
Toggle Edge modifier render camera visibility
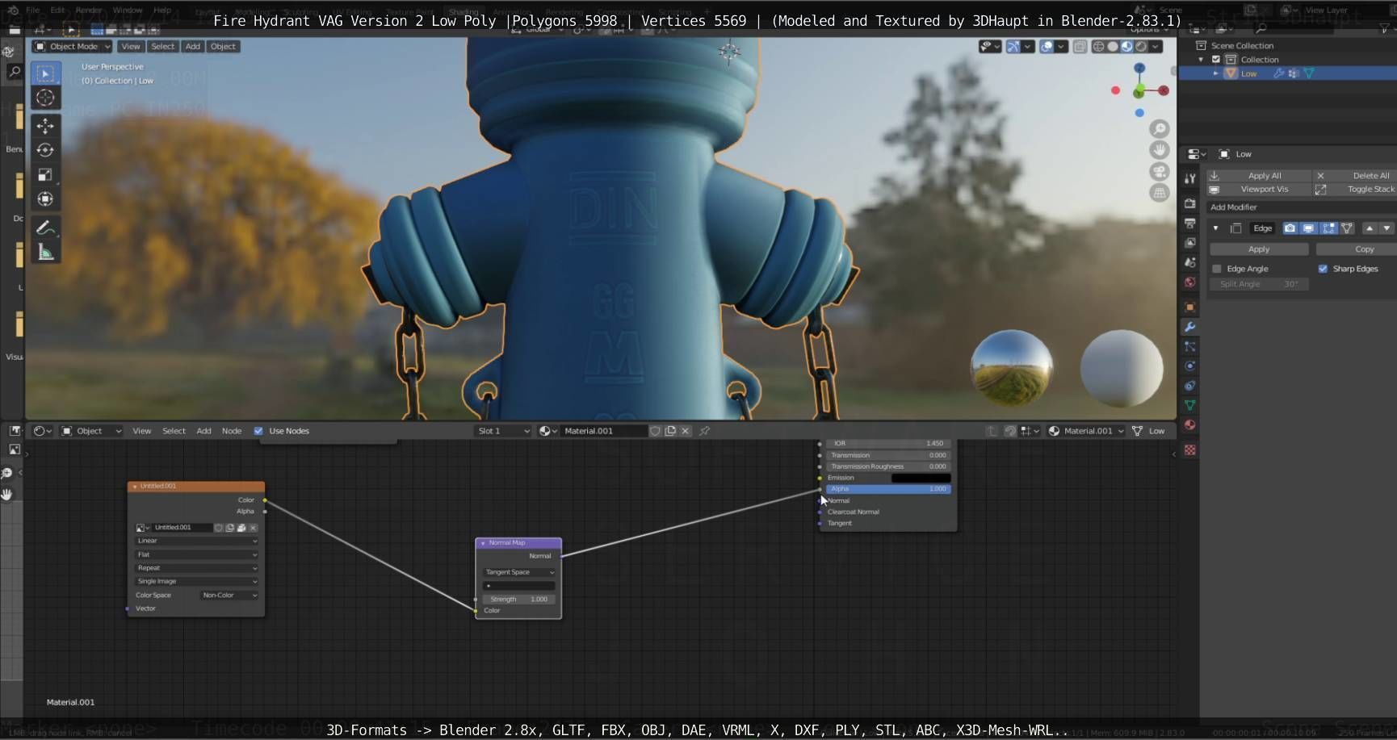1290,228
